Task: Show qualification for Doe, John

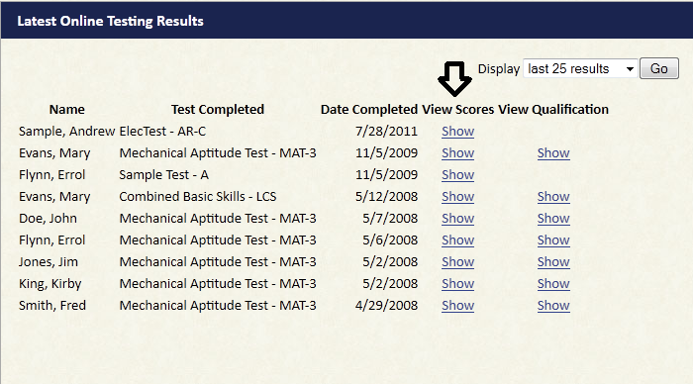Action: (x=553, y=219)
